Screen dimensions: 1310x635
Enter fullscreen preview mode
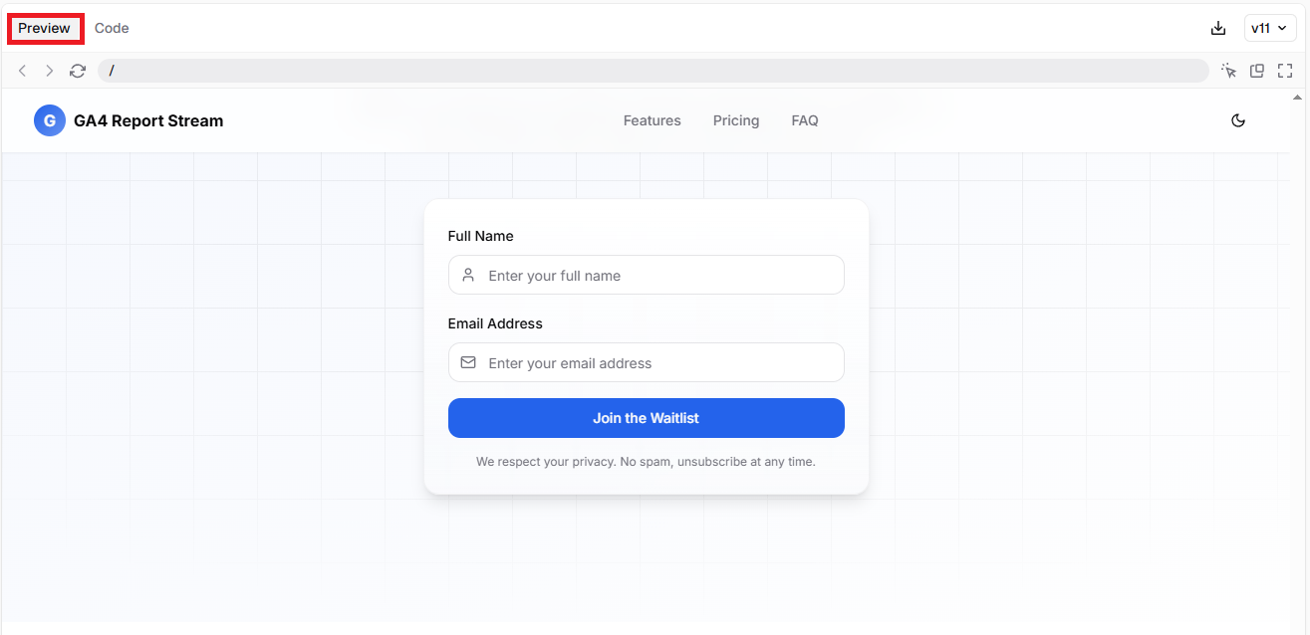click(x=1285, y=71)
